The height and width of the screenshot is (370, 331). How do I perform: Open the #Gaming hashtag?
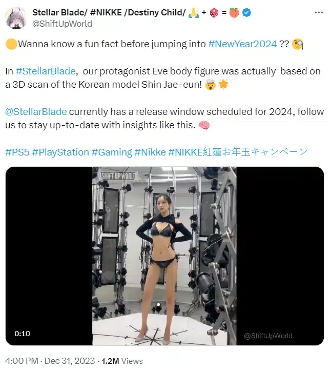[x=111, y=152]
